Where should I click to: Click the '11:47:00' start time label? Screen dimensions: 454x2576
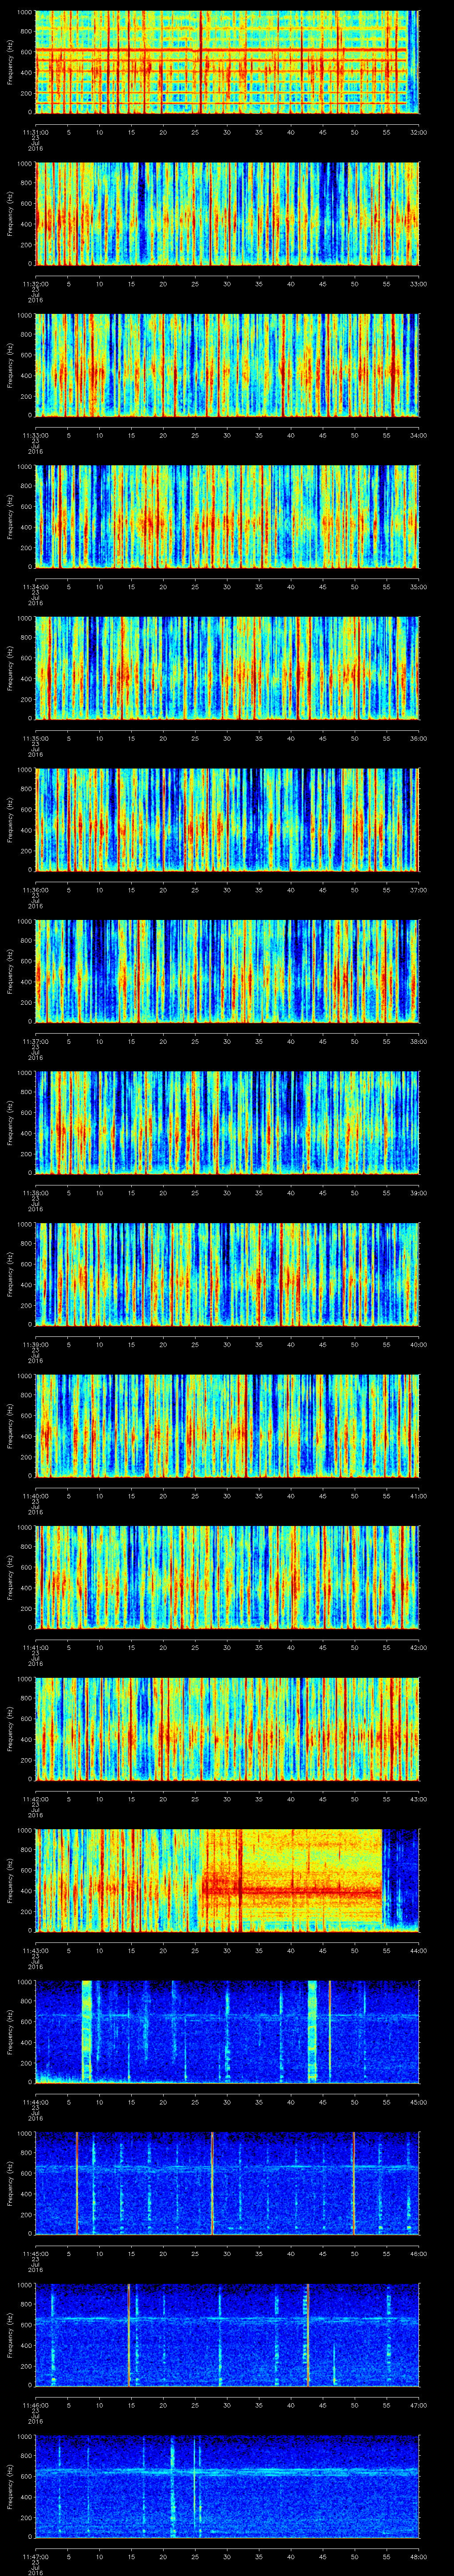click(x=36, y=2556)
